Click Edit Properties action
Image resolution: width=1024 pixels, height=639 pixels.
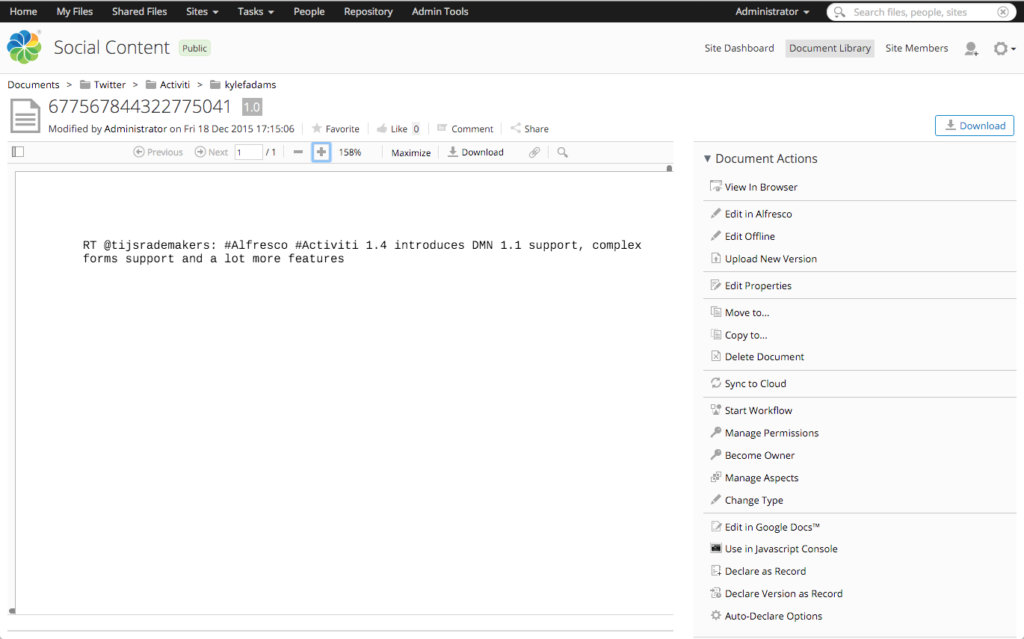click(758, 285)
